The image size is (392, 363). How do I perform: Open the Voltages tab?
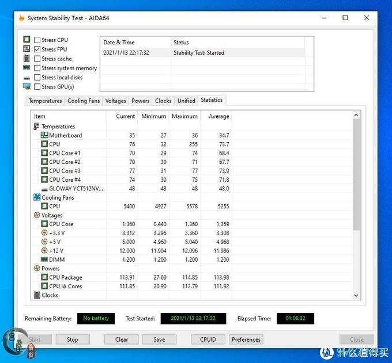[x=115, y=101]
